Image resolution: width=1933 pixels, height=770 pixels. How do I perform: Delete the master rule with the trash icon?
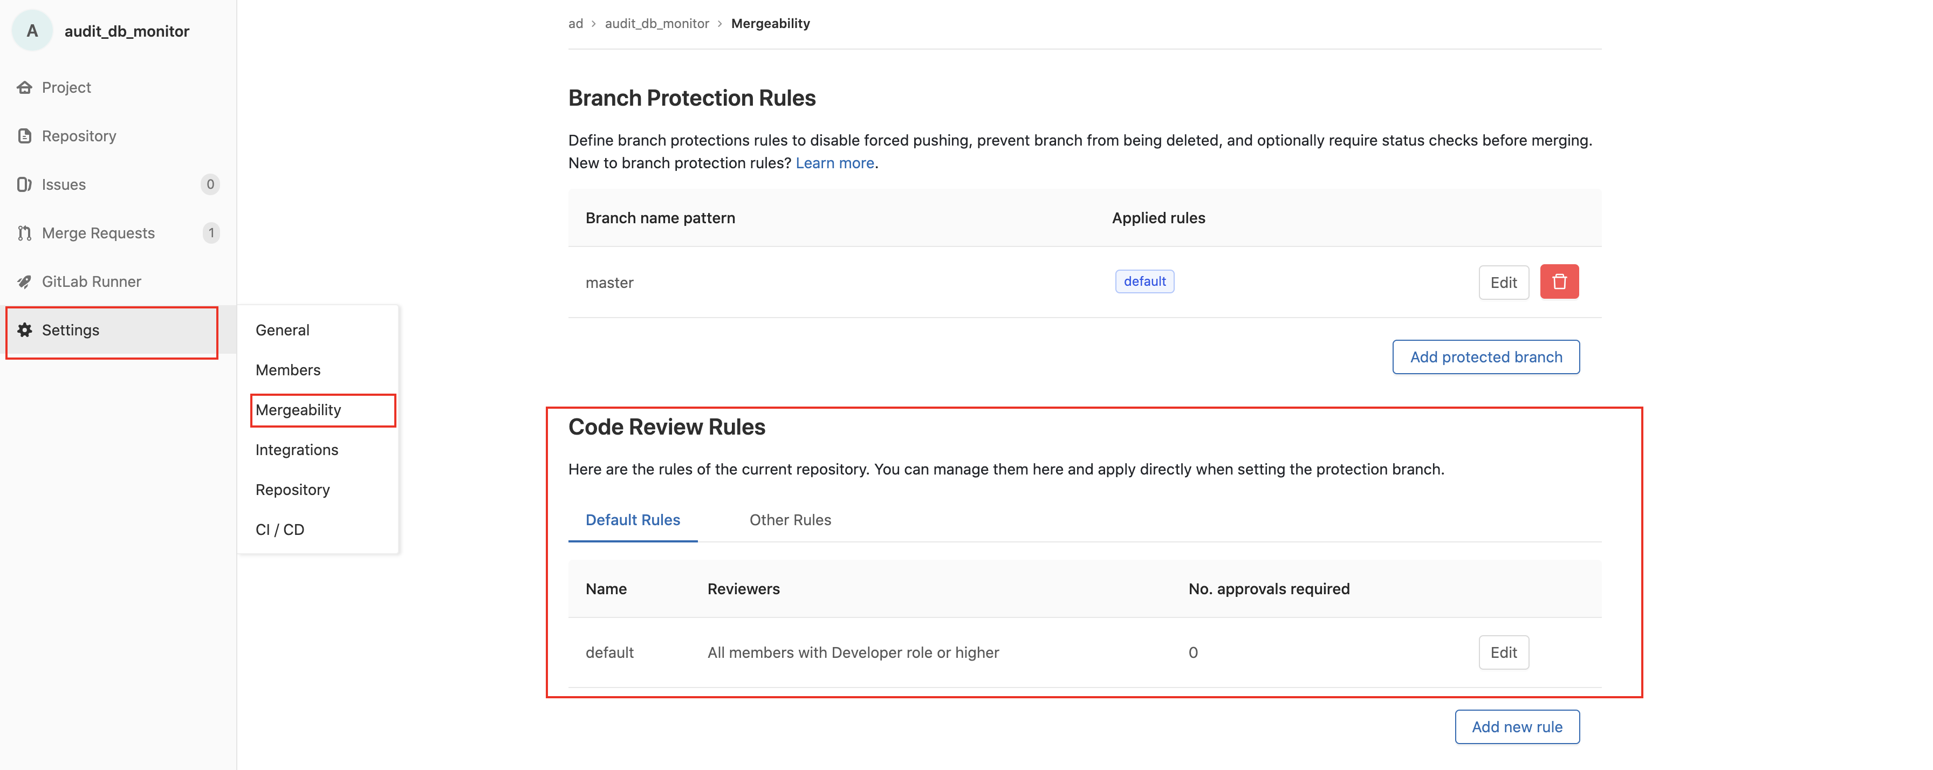coord(1560,281)
